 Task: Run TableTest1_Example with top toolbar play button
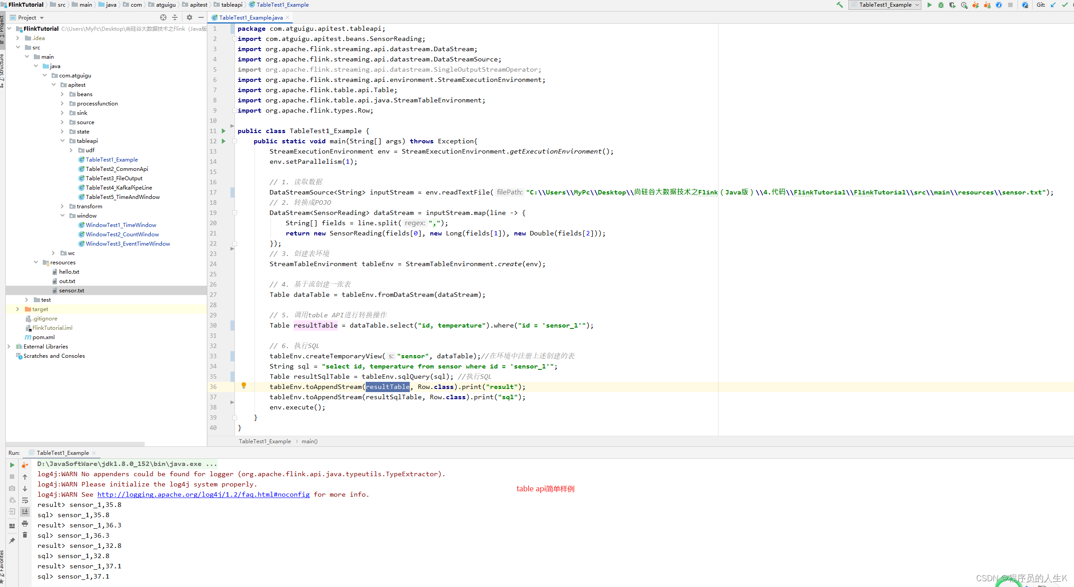click(x=929, y=5)
